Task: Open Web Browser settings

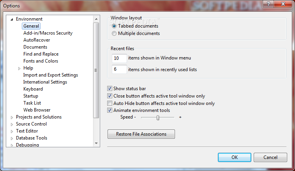Action: point(37,110)
